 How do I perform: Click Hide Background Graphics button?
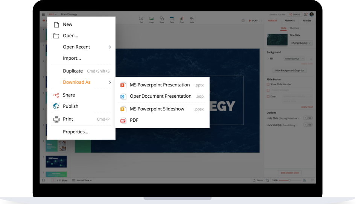pos(289,71)
